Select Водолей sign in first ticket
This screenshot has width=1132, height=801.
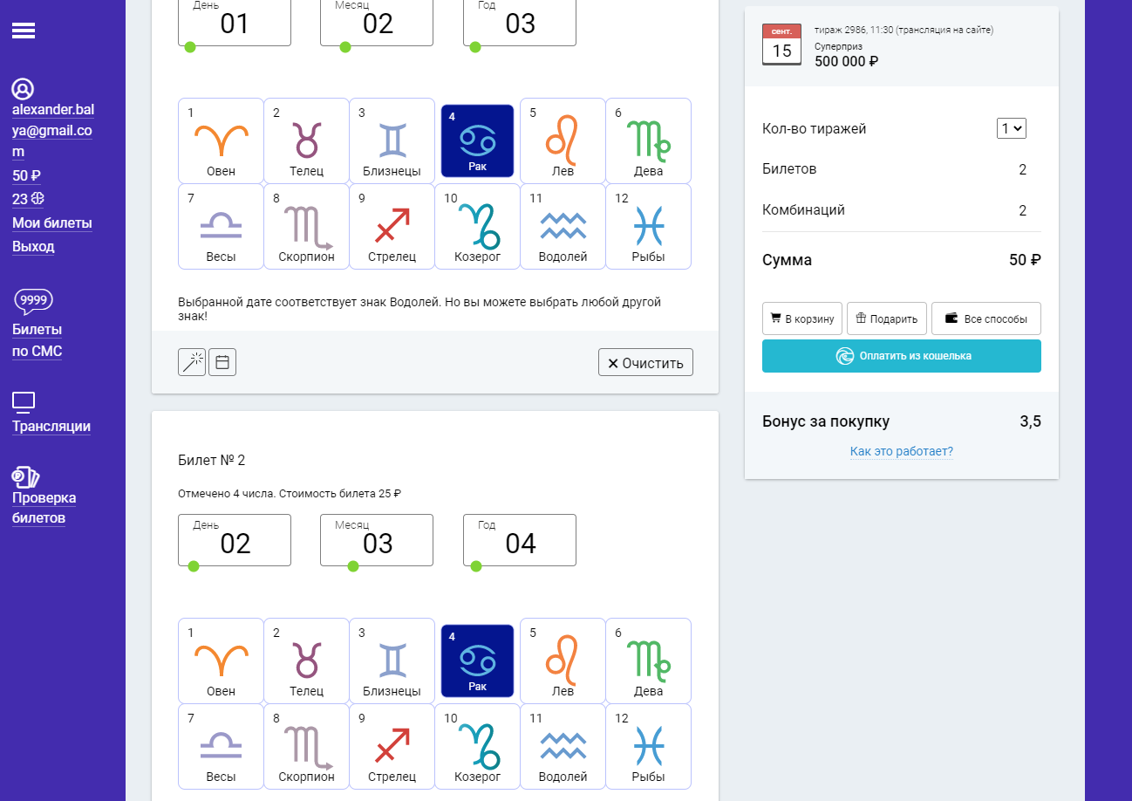coord(563,226)
